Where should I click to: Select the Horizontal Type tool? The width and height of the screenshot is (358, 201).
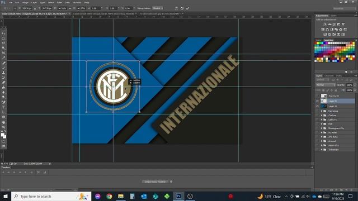(x=3, y=107)
